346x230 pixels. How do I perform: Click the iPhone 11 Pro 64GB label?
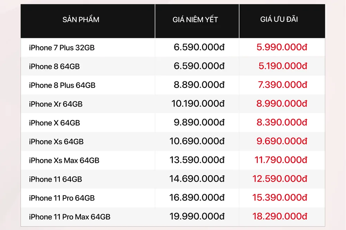[62, 198]
